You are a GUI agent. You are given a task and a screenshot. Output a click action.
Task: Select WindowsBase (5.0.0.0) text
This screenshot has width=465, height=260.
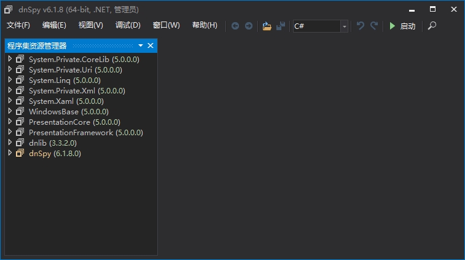coord(69,112)
